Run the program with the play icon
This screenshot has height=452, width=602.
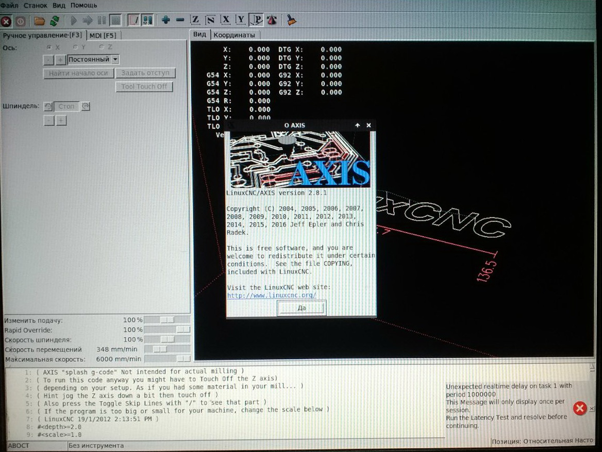tap(74, 20)
